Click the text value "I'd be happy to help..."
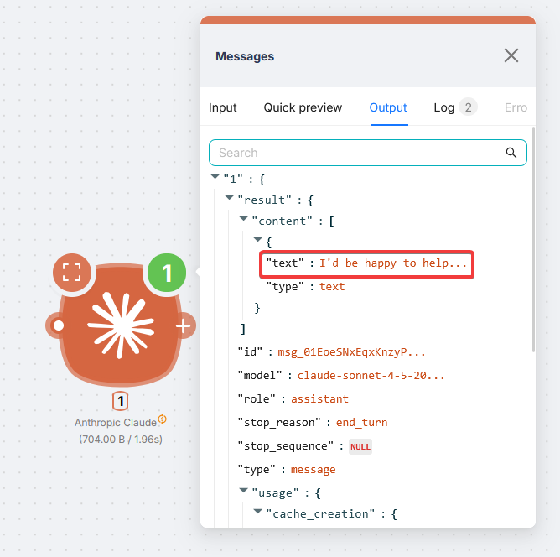Screen dimensions: 560x557 [x=393, y=263]
